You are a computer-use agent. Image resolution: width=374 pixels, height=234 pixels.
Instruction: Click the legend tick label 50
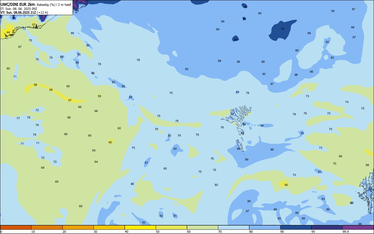[x=157, y=232]
